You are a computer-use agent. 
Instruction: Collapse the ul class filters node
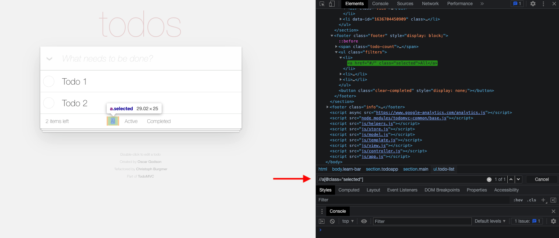336,52
